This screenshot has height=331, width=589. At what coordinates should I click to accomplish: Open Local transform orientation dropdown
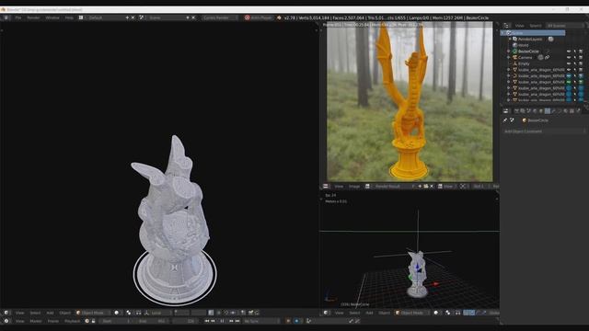click(x=160, y=313)
